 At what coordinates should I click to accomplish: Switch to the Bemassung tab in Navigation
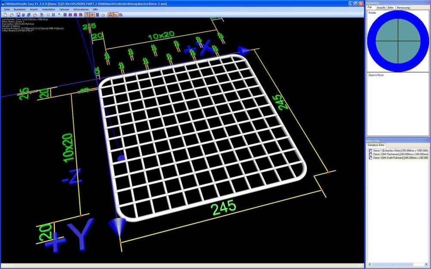click(403, 7)
